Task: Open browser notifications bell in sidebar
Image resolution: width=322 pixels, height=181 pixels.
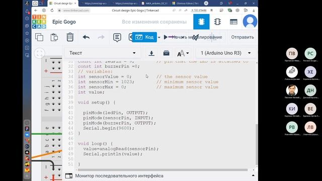Action: click(27, 11)
